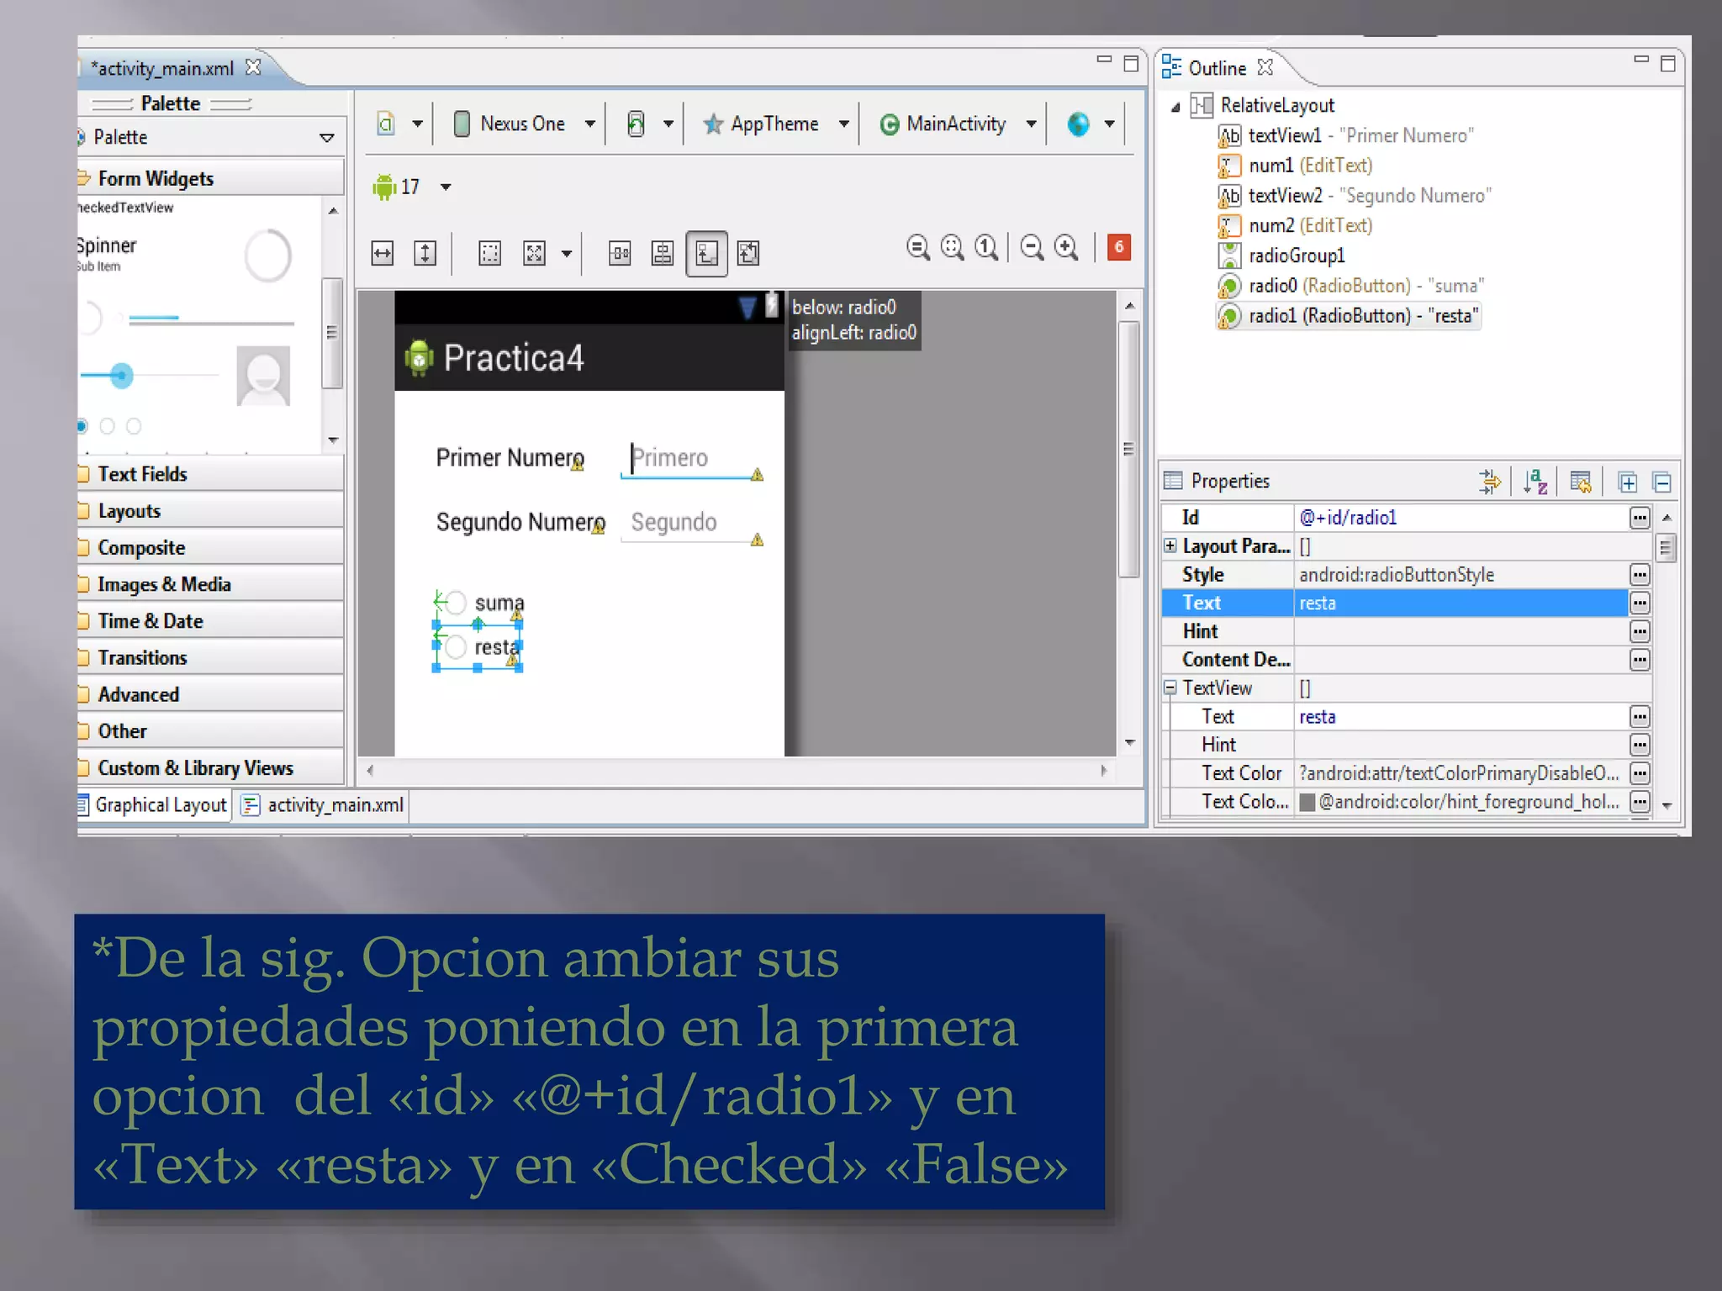Screen dimensions: 1722x1291
Task: Toggle fill width layout icon
Action: click(383, 253)
